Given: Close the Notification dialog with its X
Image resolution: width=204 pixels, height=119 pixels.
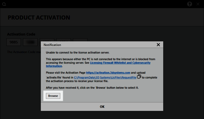Looking at the screenshot, I should click(x=158, y=45).
